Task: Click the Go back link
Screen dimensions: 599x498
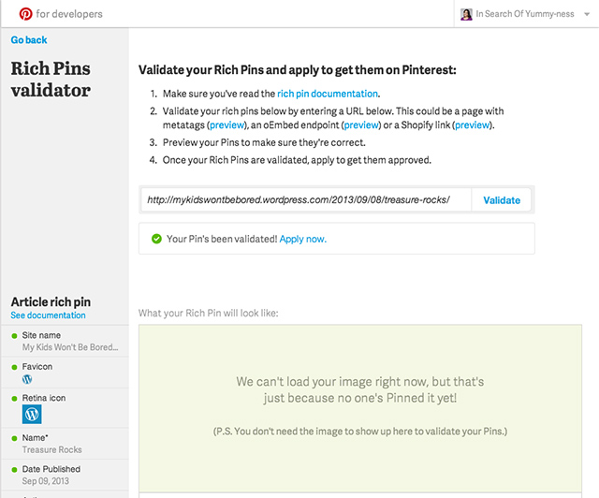Action: coord(29,40)
